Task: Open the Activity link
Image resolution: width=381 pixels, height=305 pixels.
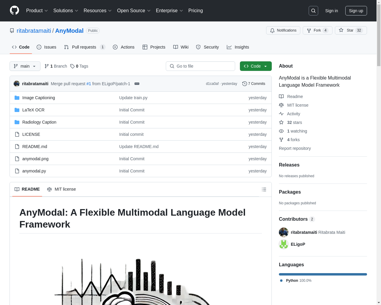Action: 290,114
